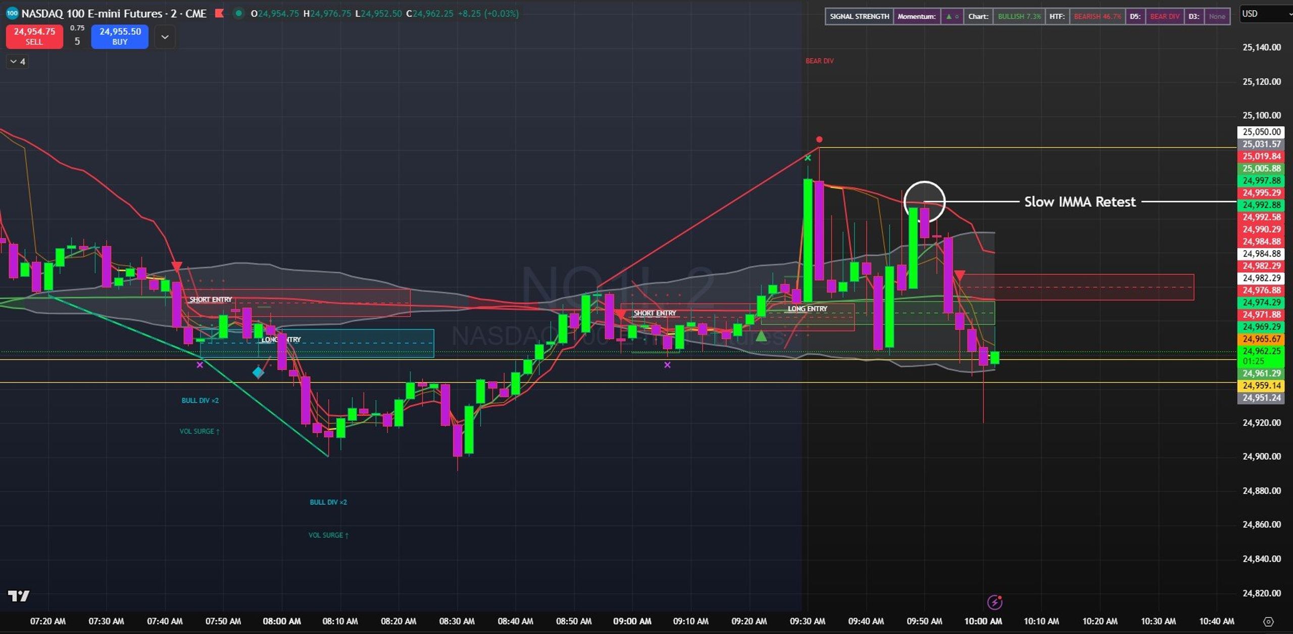Click the red flag icon beside CME
Viewport: 1293px width, 634px height.
coord(219,14)
